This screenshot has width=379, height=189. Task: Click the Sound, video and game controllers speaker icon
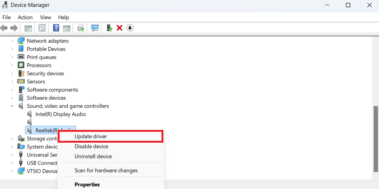pyautogui.click(x=21, y=106)
